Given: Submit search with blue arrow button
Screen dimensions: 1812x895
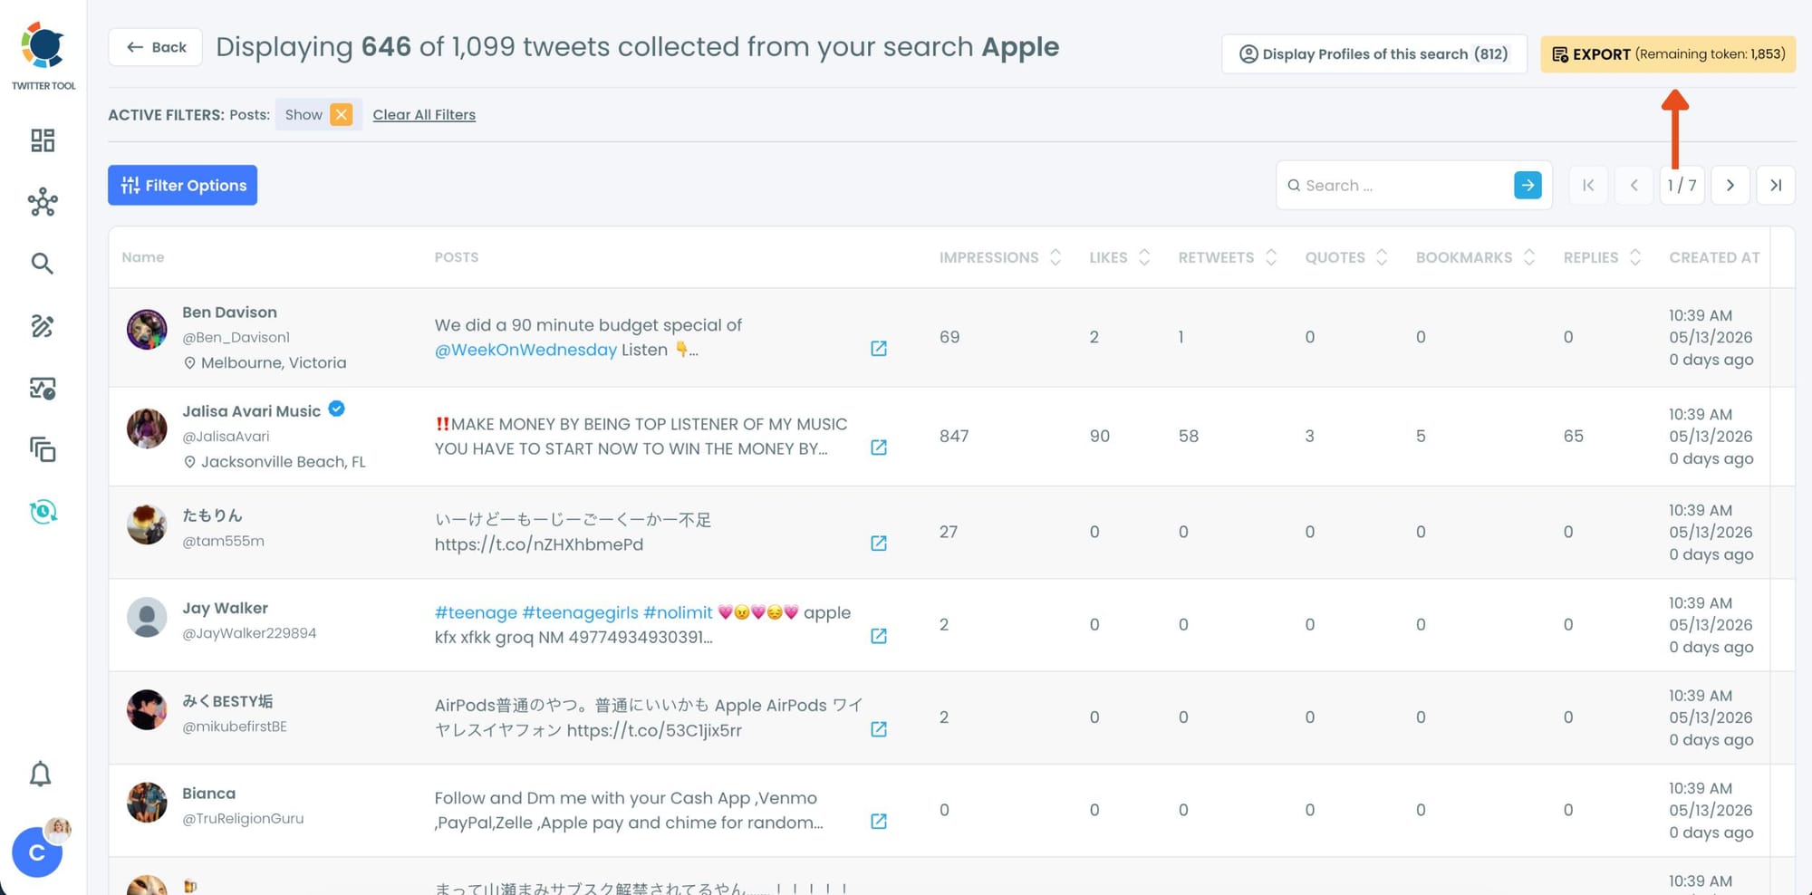Looking at the screenshot, I should [x=1528, y=185].
